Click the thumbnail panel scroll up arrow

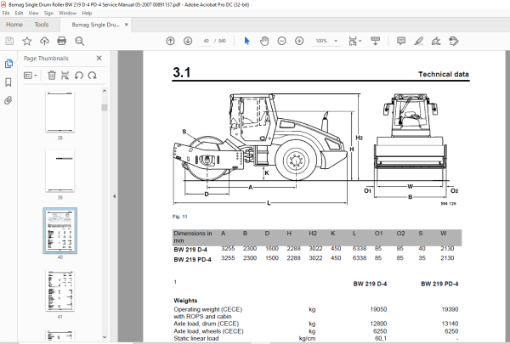[105, 91]
